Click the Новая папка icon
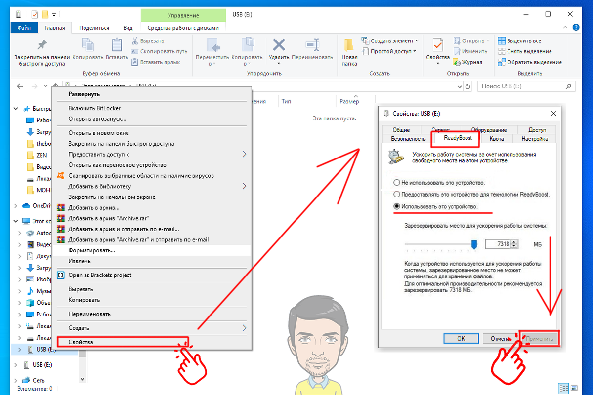593x395 pixels. click(x=349, y=45)
